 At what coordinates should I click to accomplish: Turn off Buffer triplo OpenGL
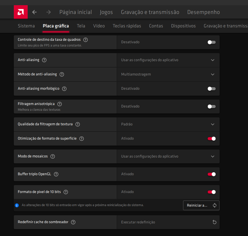pos(212,174)
